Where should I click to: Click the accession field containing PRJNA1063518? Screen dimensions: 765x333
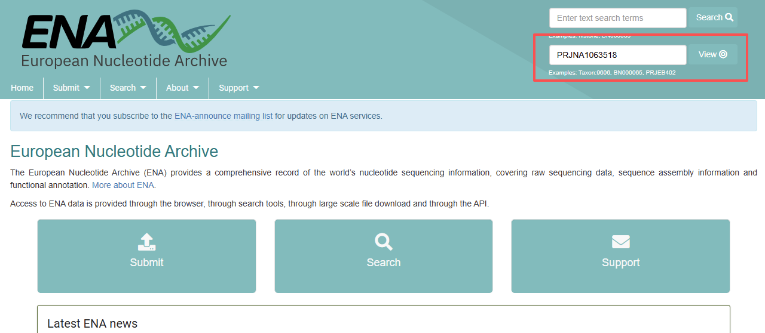click(x=618, y=55)
